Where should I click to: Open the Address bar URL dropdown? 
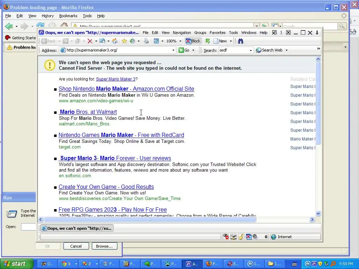click(173, 50)
